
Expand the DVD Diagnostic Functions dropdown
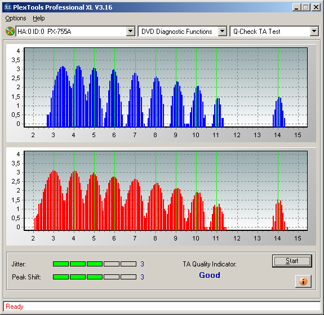223,32
